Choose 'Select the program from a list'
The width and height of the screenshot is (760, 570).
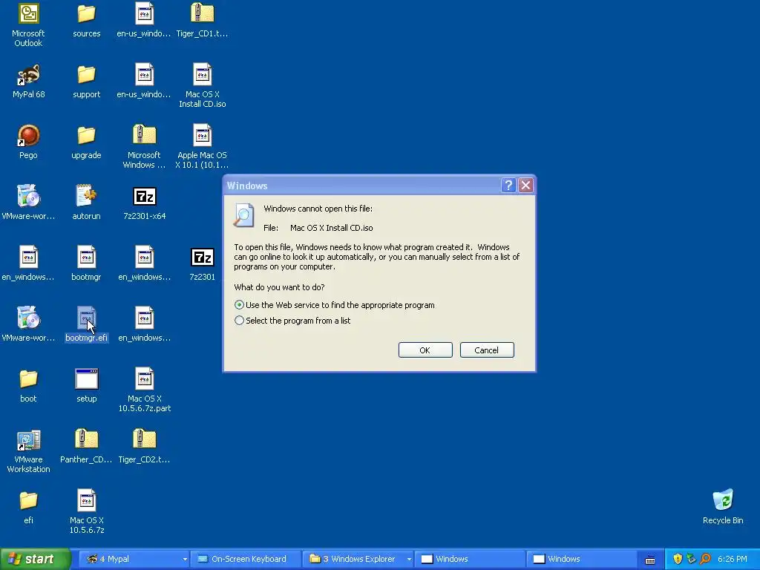[x=239, y=321]
